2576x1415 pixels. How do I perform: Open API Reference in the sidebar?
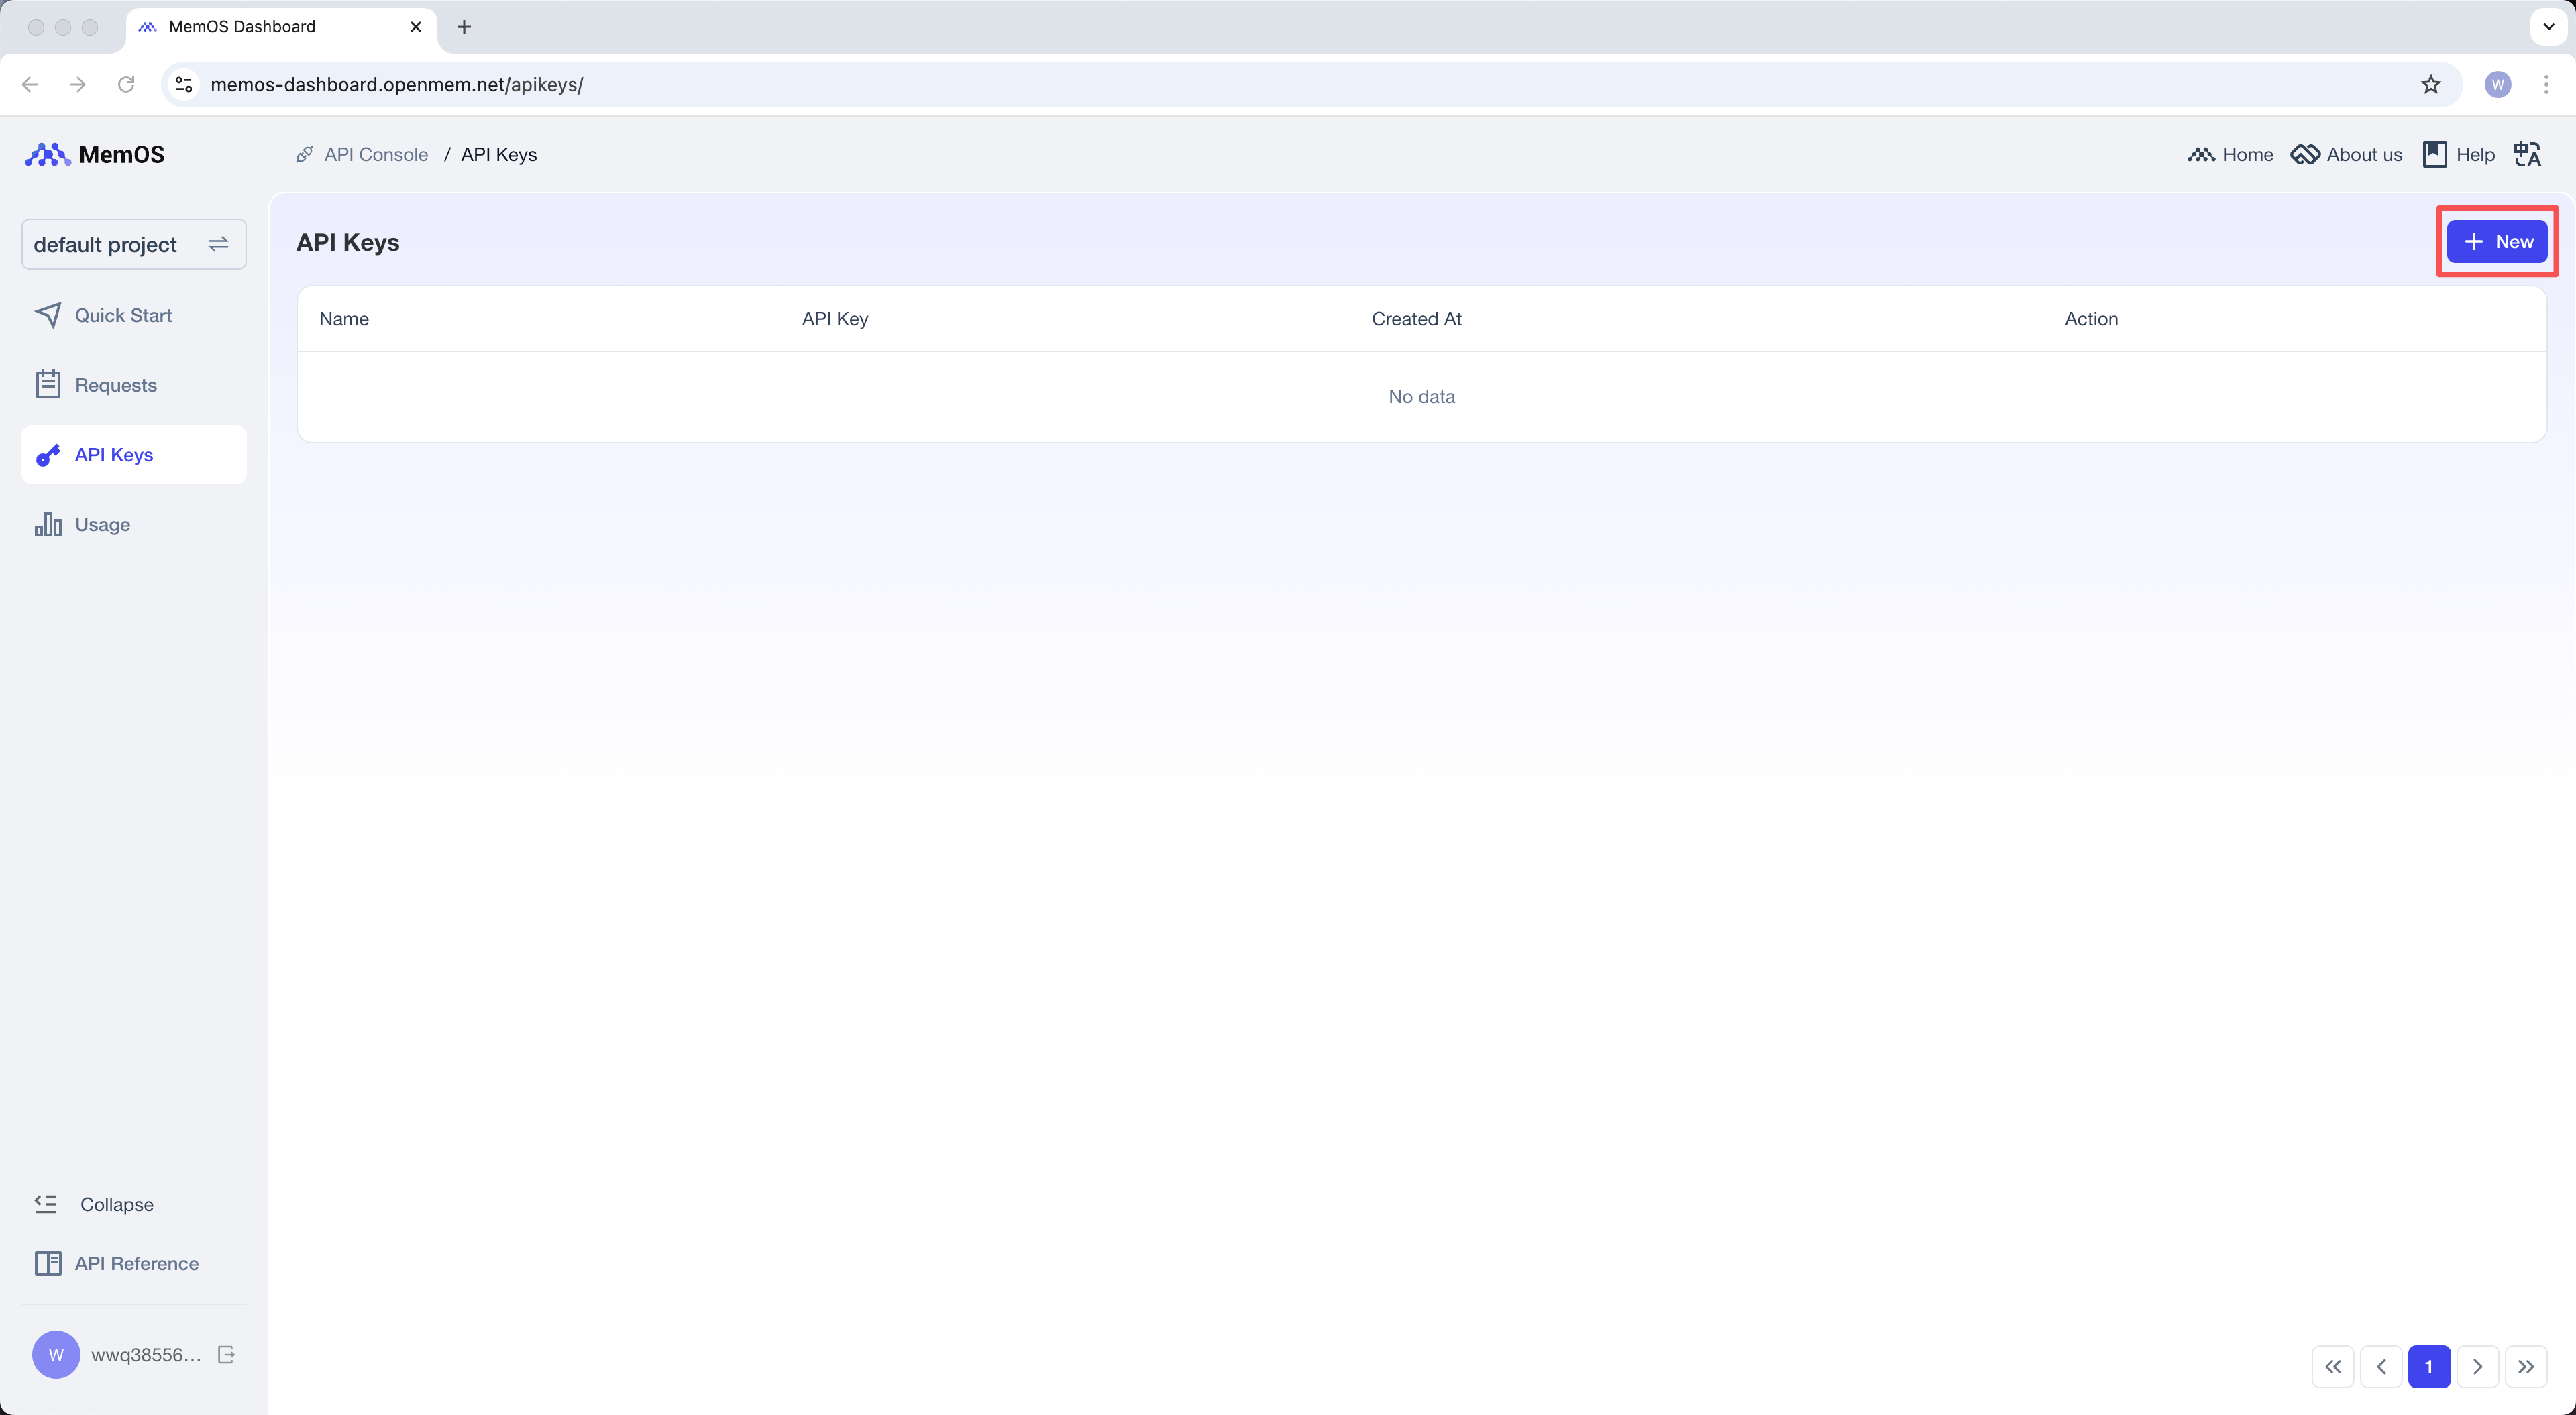(136, 1263)
